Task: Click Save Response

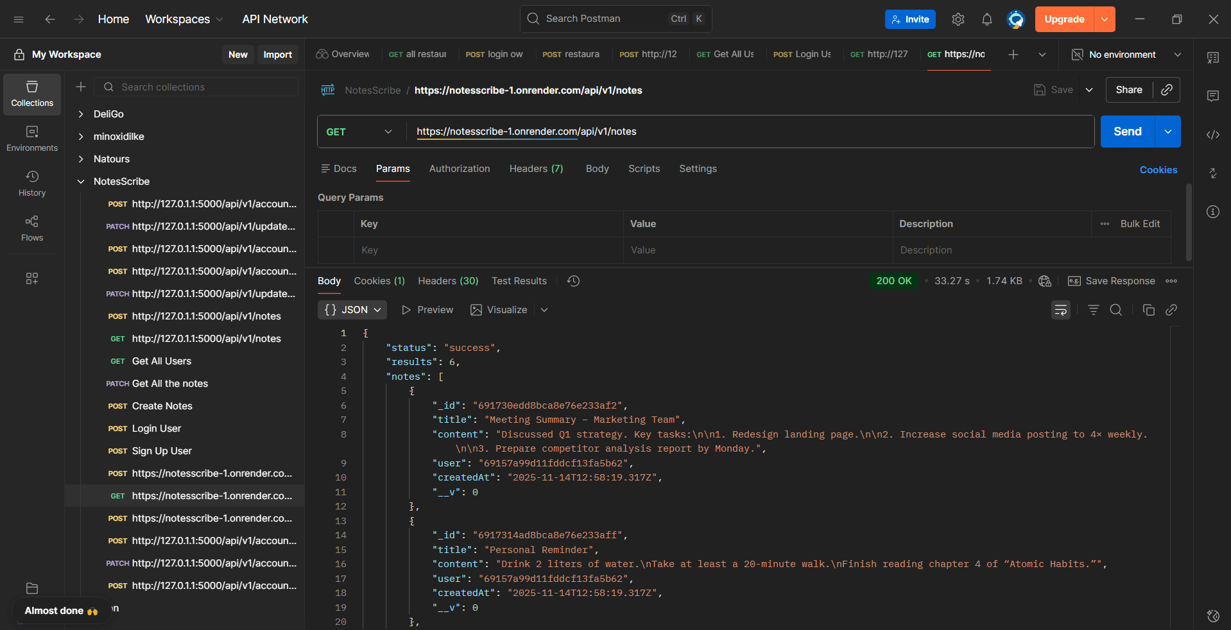Action: [1112, 281]
